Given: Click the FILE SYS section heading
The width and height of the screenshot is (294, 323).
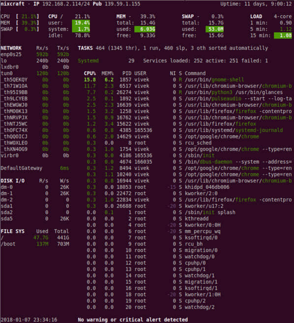Looking at the screenshot, I should point(13,231).
